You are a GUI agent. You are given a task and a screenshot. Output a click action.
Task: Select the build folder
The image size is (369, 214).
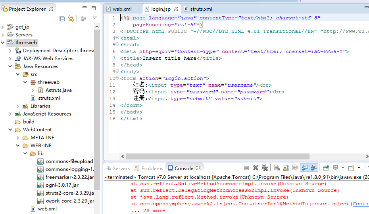click(29, 122)
